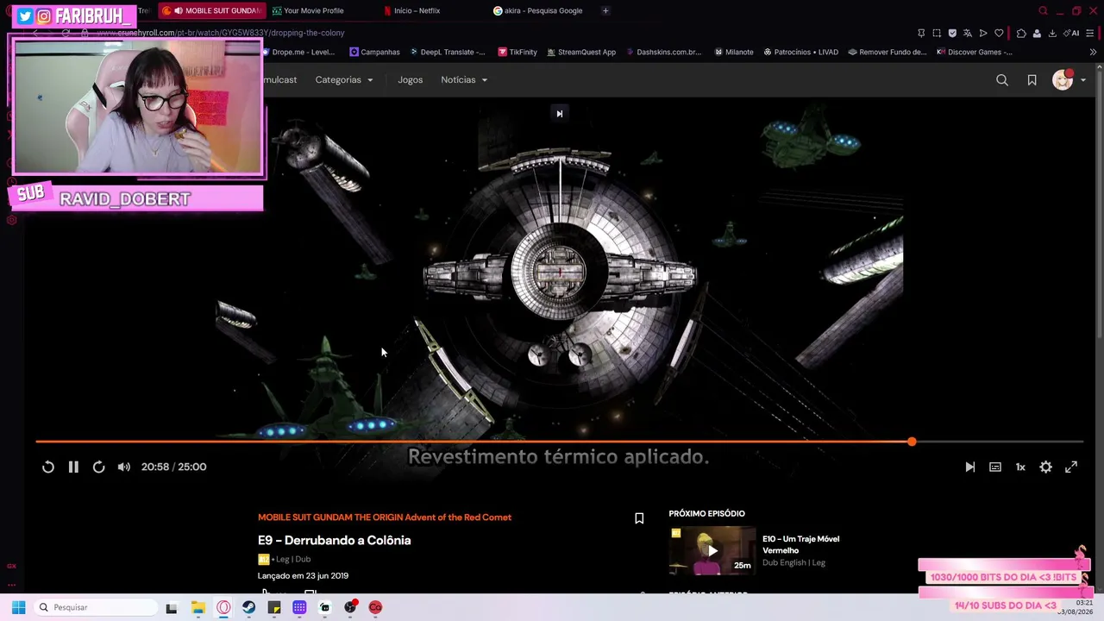Open player settings gear
The width and height of the screenshot is (1104, 621).
coord(1045,467)
